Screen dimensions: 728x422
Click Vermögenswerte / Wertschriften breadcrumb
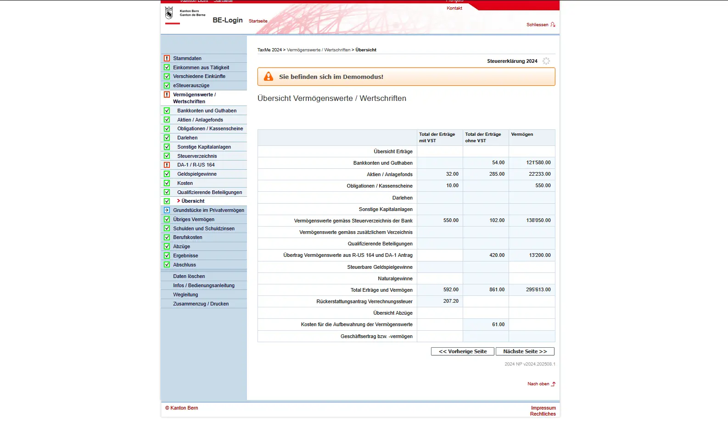tap(319, 50)
